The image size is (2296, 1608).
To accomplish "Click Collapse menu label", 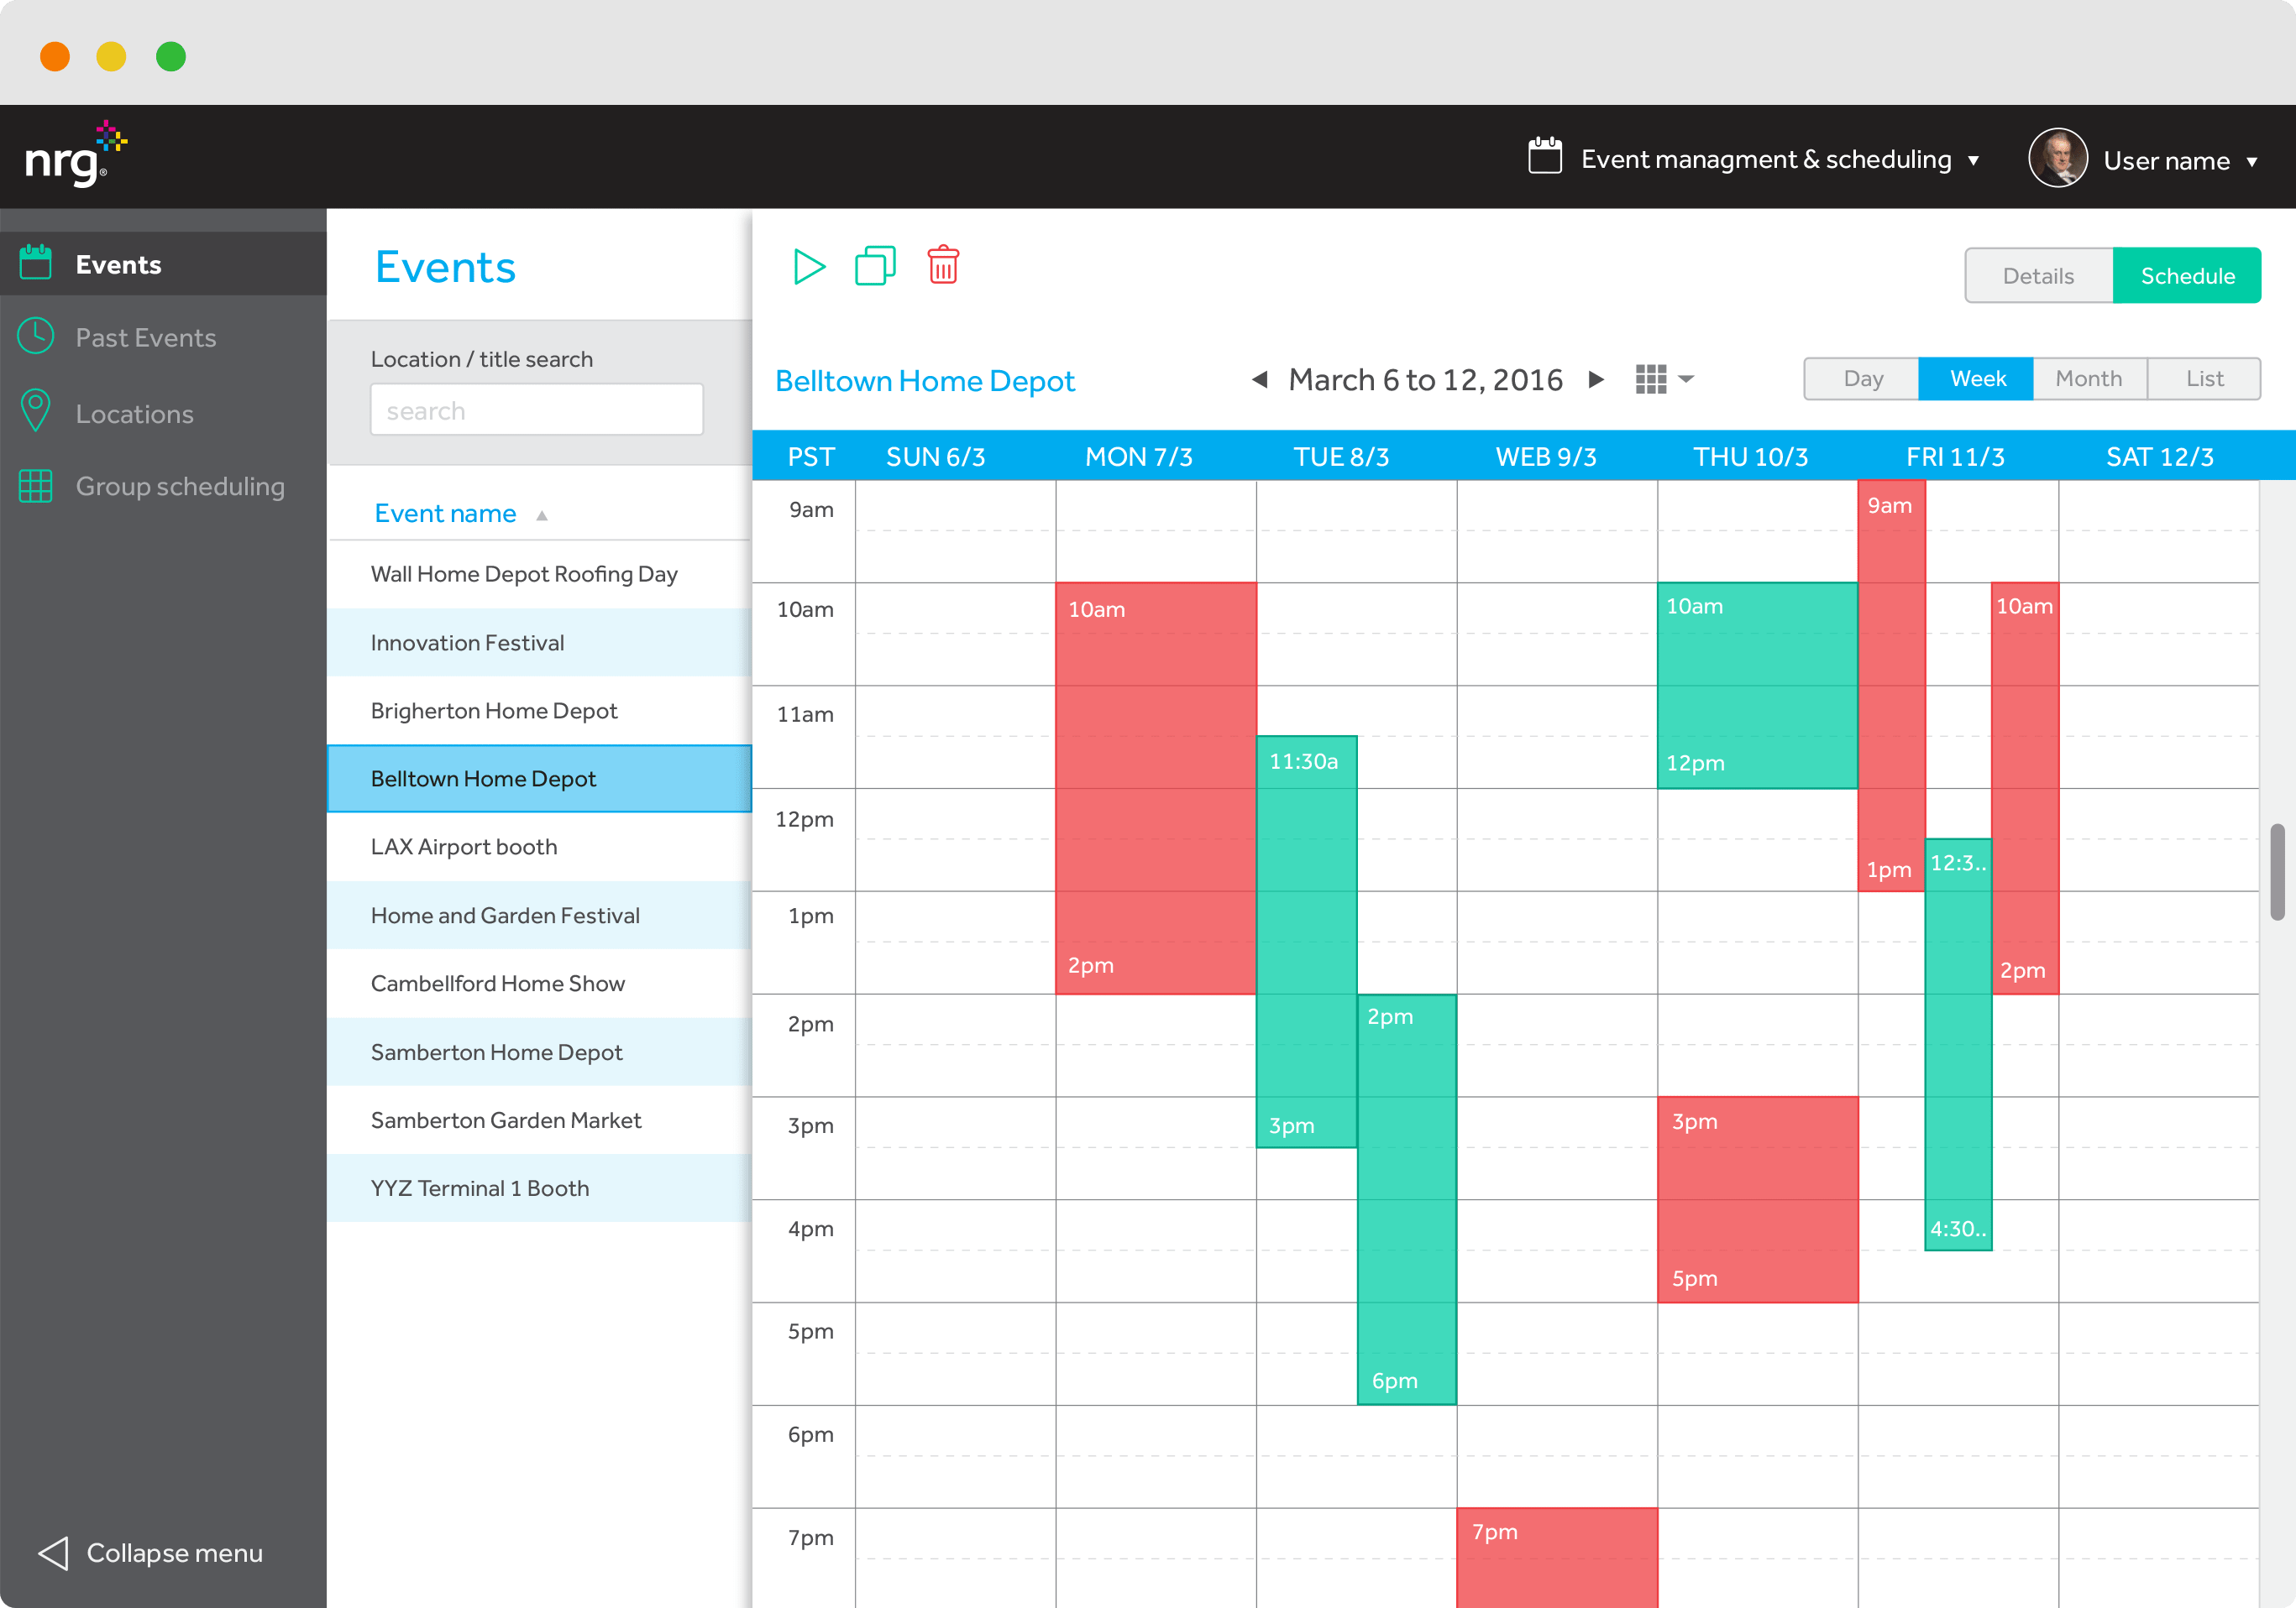I will (175, 1553).
